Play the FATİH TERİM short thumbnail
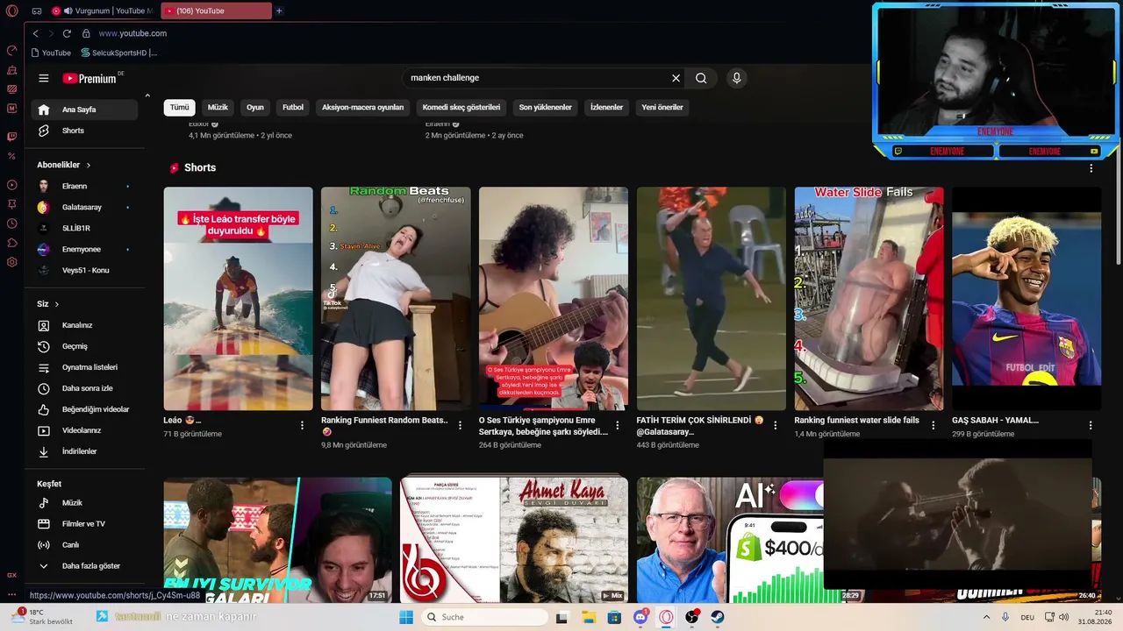1123x631 pixels. 712,299
